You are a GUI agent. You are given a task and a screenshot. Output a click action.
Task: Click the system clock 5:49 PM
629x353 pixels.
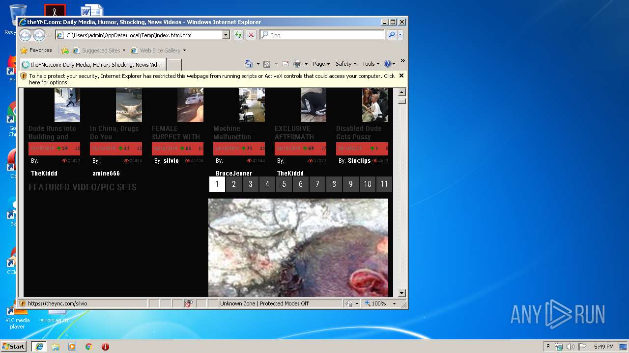(603, 347)
